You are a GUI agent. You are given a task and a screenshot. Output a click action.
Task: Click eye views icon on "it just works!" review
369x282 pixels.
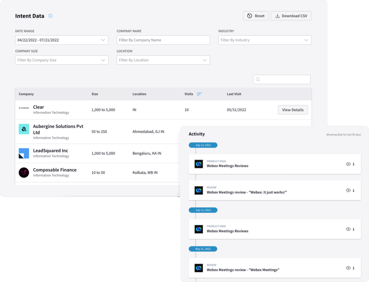[348, 190]
